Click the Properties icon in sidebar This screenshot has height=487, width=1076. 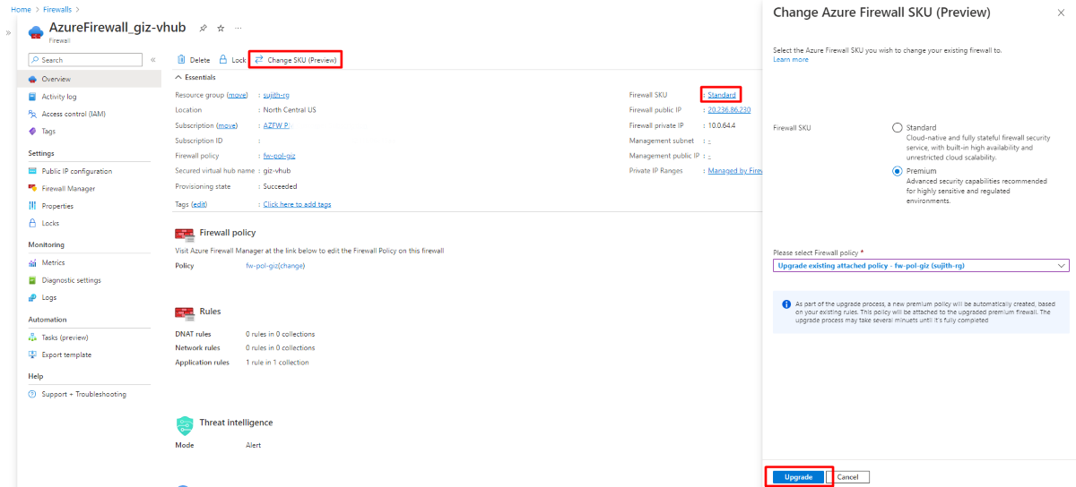pos(33,206)
